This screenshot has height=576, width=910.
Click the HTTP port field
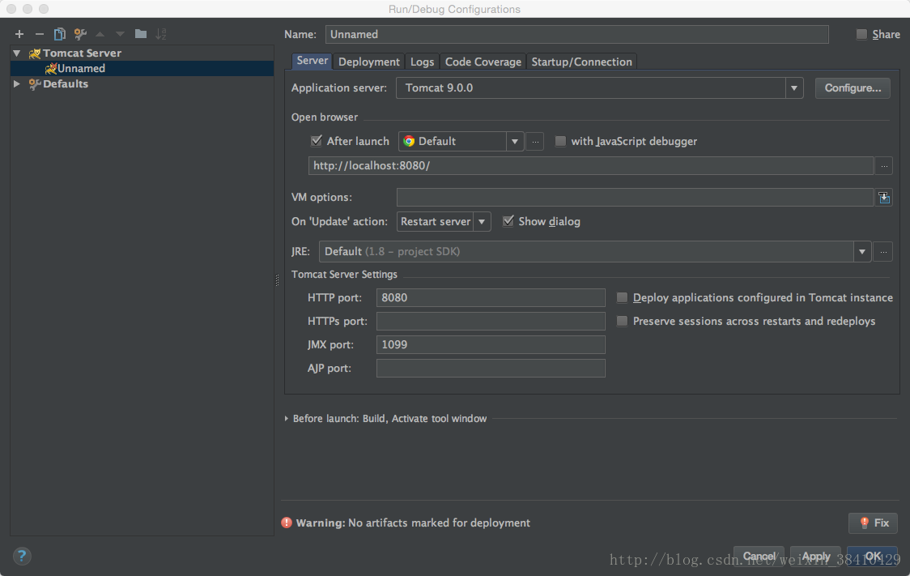point(491,298)
